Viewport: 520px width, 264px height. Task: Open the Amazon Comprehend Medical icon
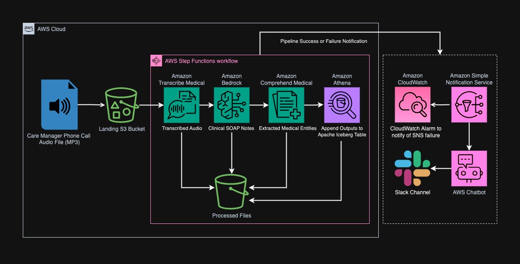click(x=286, y=105)
